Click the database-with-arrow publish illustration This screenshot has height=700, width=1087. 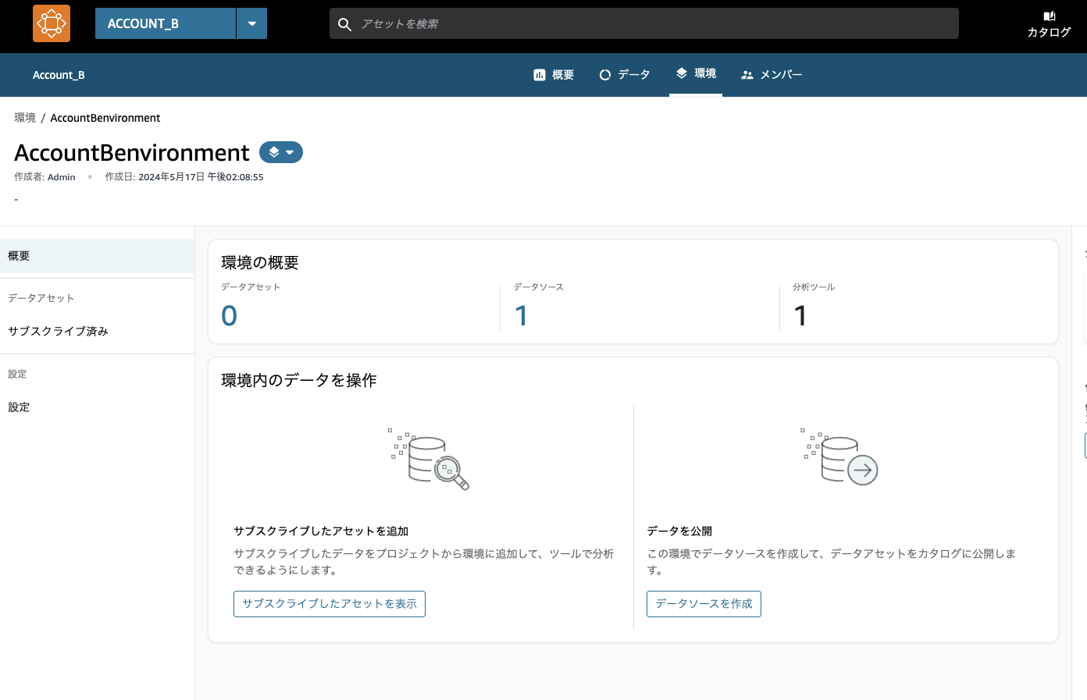[840, 460]
